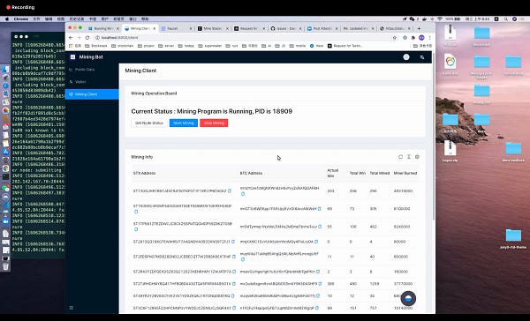Viewport: 530px width, 321px height.
Task: Copy BTC address in the 452 Total Mined row
Action: pyautogui.click(x=320, y=227)
